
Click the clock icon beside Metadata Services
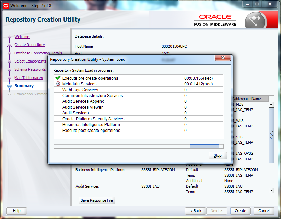click(x=58, y=84)
